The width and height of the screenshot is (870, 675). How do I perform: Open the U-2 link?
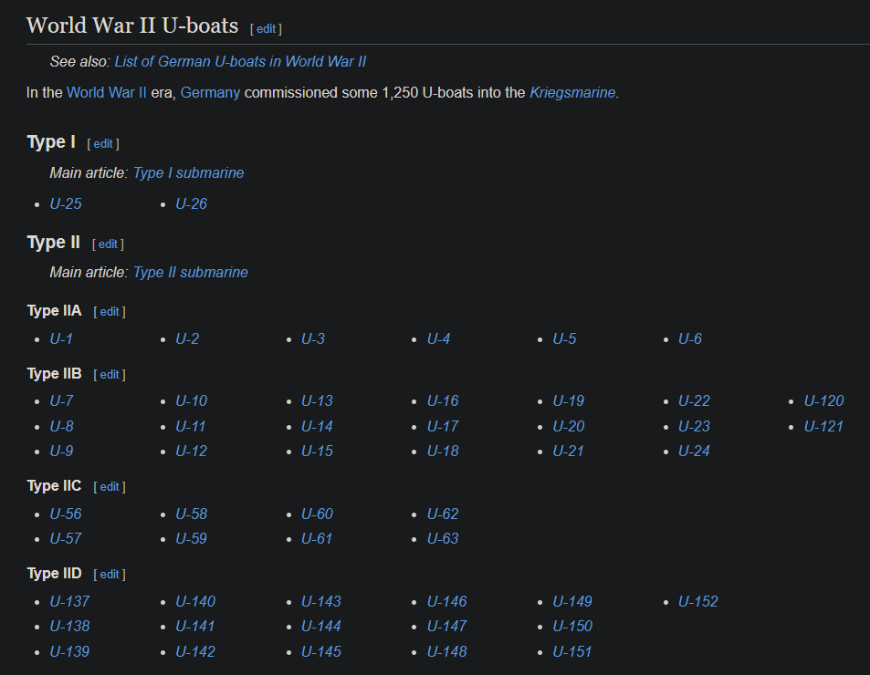[187, 338]
